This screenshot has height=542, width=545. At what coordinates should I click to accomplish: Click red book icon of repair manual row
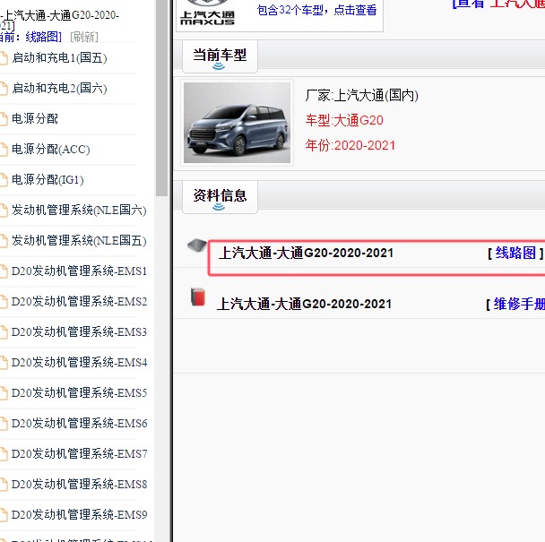click(x=198, y=297)
